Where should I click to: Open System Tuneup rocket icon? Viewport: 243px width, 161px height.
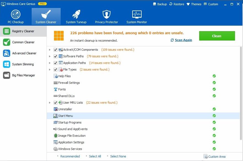[76, 14]
